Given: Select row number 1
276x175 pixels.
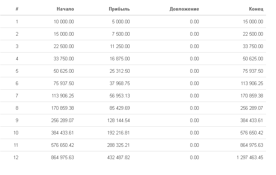Looking at the screenshot, I should tap(17, 22).
